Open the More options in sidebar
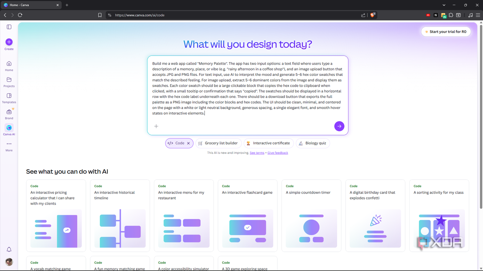 (x=9, y=146)
